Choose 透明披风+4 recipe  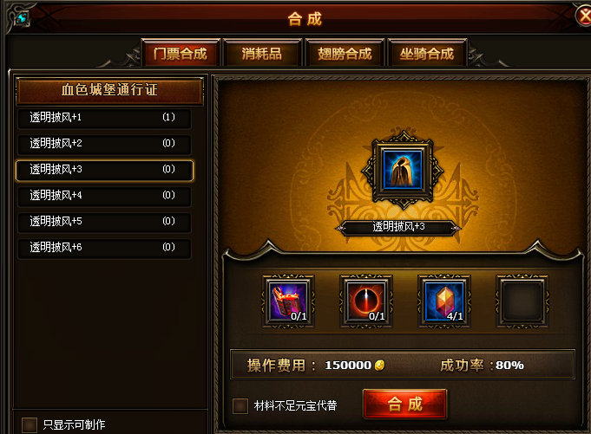pos(104,196)
